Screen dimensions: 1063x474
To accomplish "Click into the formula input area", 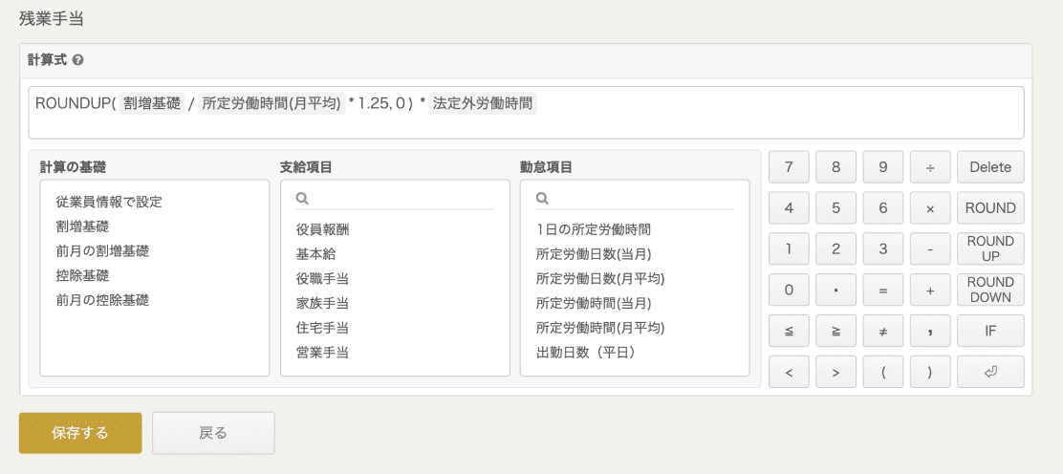I will (526, 113).
